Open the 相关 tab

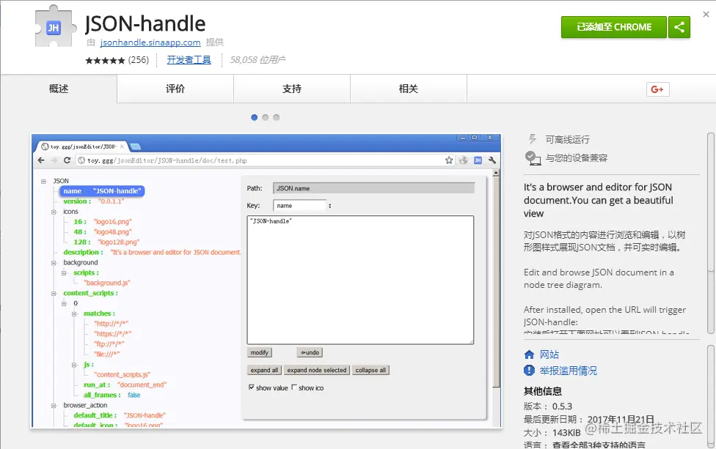(408, 89)
